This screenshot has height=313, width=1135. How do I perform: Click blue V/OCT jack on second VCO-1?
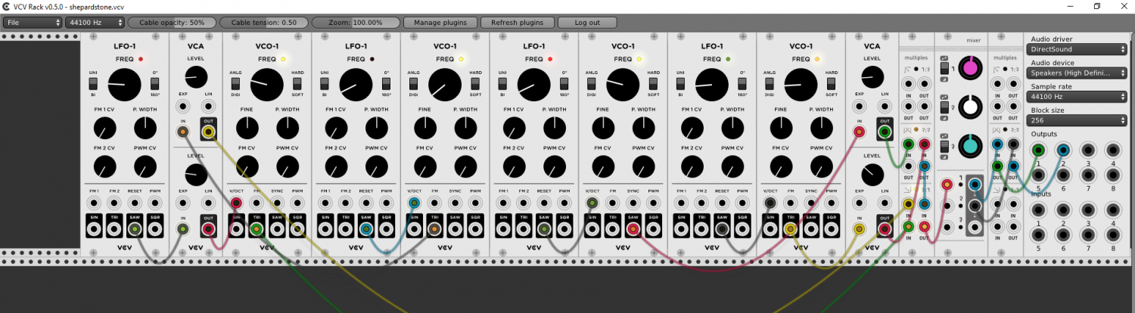(x=414, y=203)
